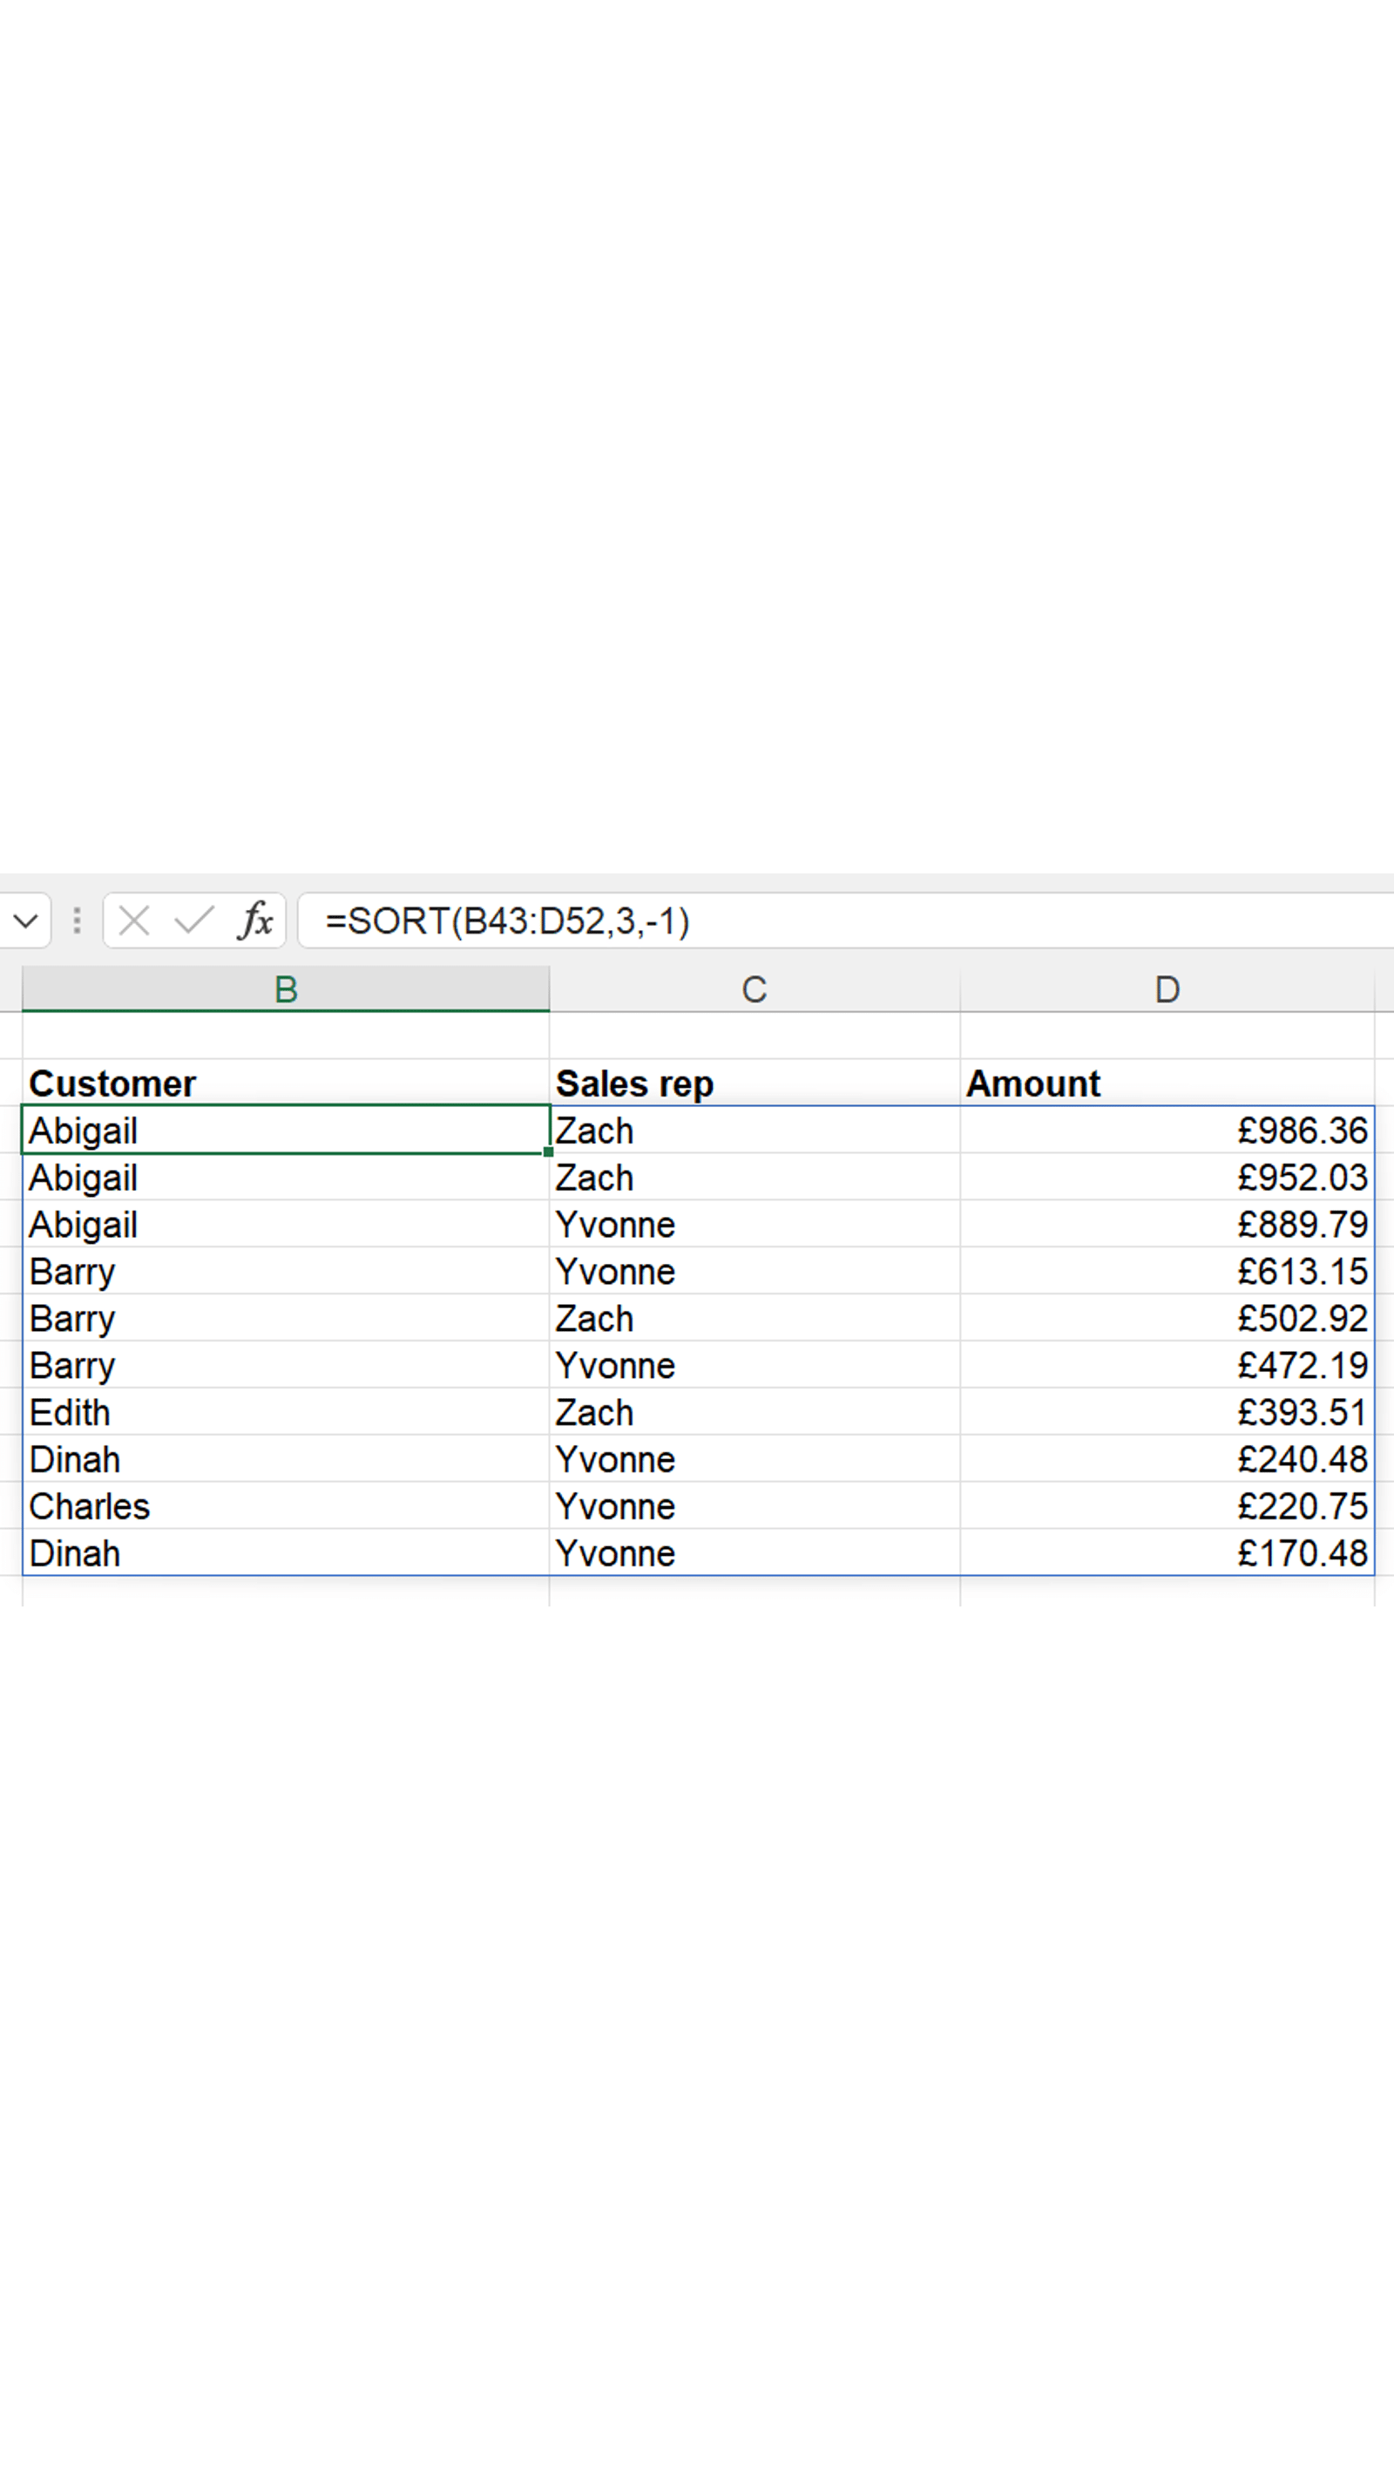
Task: Expand the Name Box dropdown arrow
Action: point(26,921)
